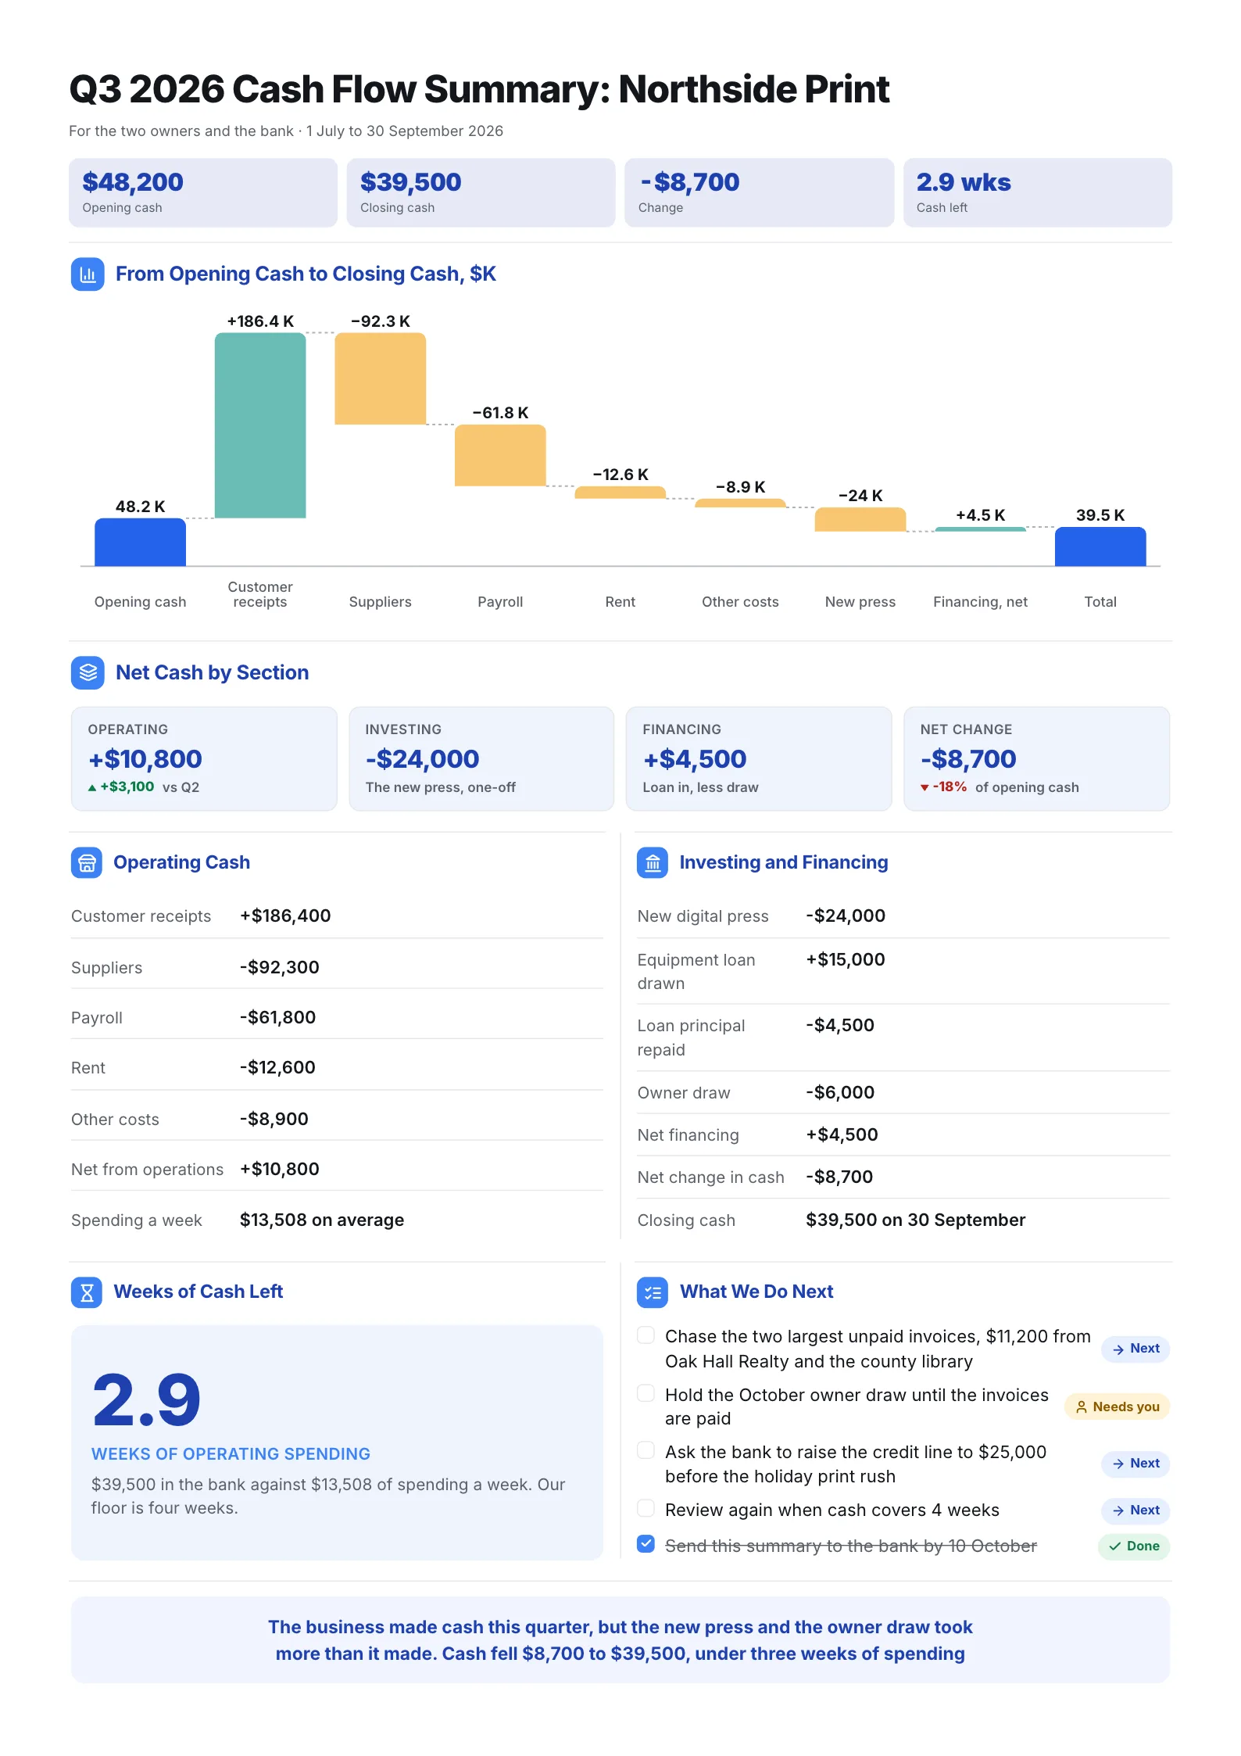Check the 'Review again when cash covers 4 weeks' box
The width and height of the screenshot is (1241, 1756).
646,1508
